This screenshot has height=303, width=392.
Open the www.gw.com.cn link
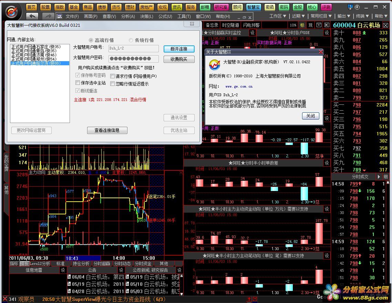[239, 87]
